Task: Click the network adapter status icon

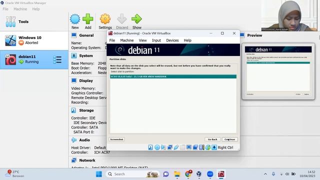Action: coord(169,147)
